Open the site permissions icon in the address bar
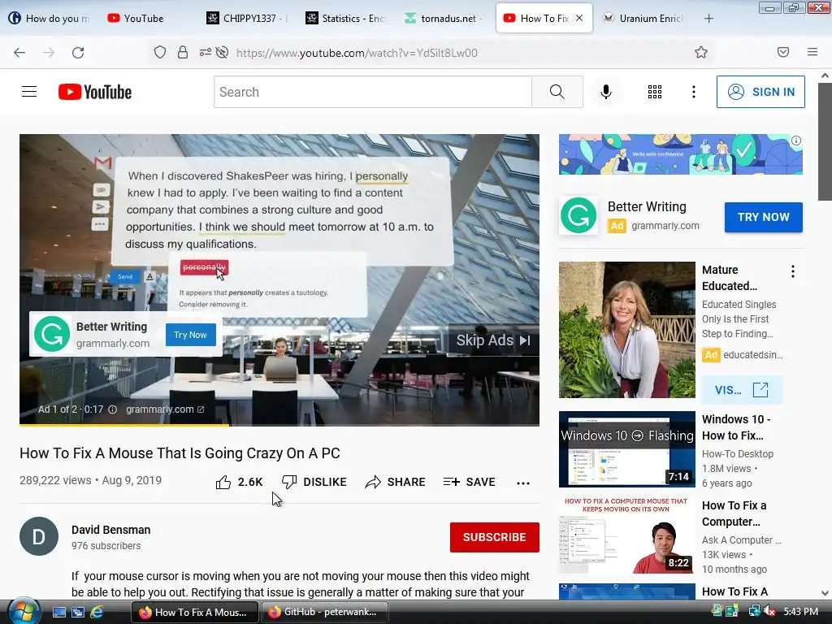Image resolution: width=832 pixels, height=624 pixels. click(x=205, y=52)
